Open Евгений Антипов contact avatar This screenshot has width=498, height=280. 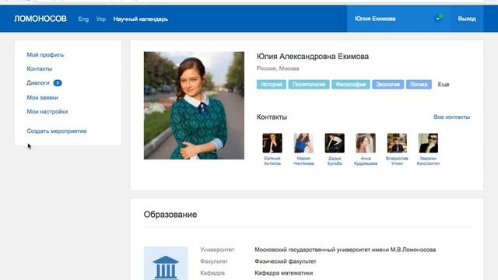pyautogui.click(x=272, y=143)
